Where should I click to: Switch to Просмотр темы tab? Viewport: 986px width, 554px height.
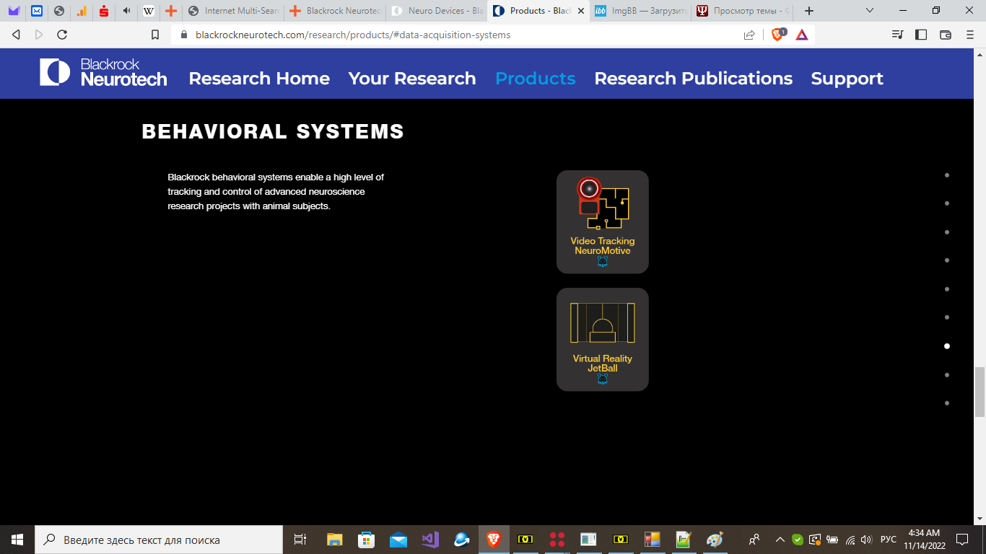tap(742, 11)
